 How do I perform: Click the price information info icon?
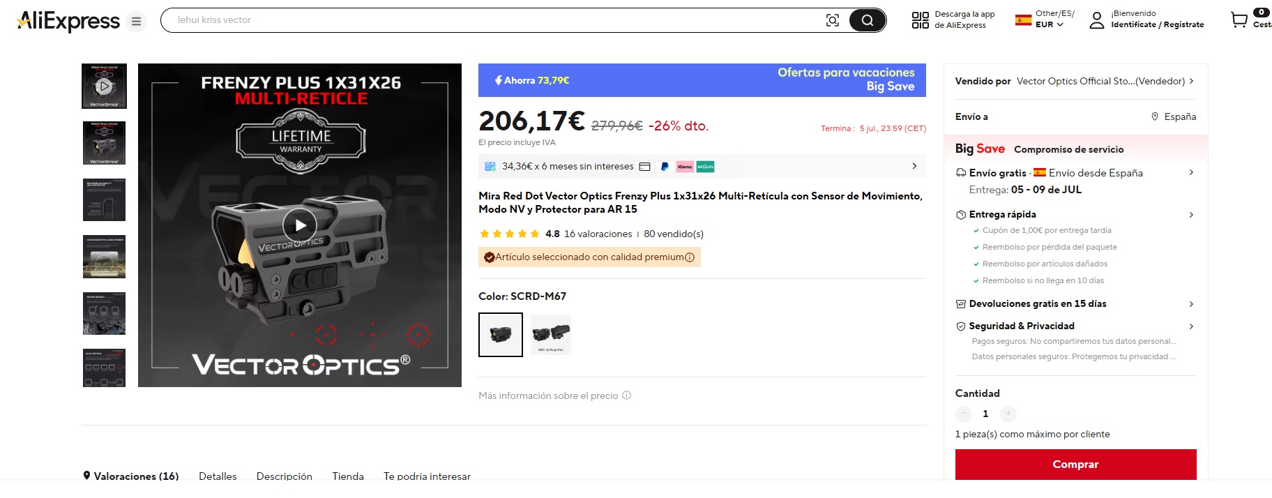[x=626, y=395]
